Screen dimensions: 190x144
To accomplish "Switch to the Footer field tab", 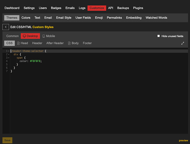I will 87,43.
